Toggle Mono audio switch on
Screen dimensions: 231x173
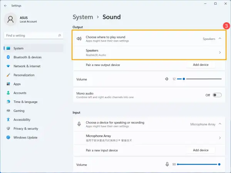(x=217, y=95)
